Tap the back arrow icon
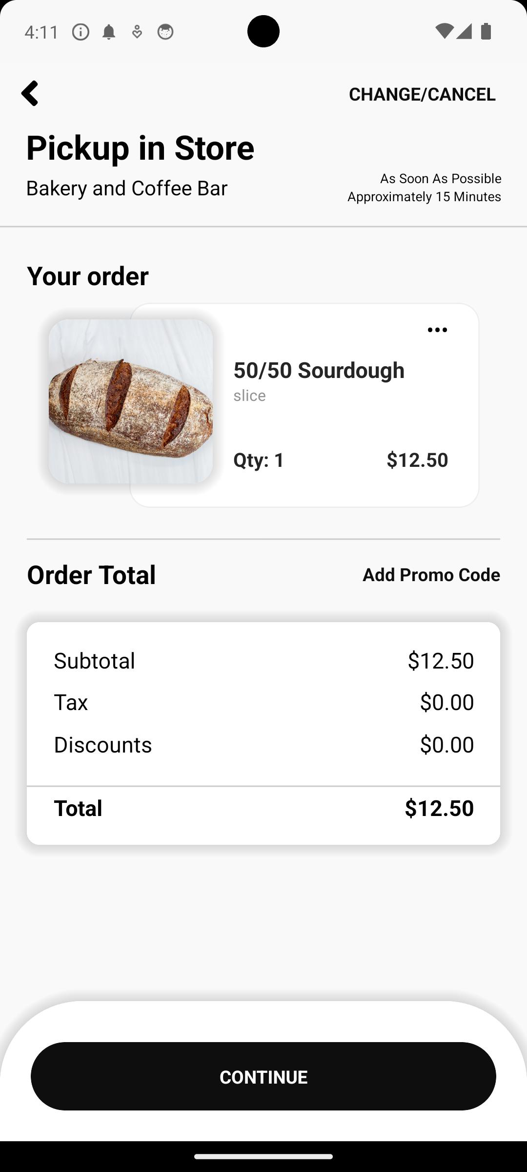 30,93
